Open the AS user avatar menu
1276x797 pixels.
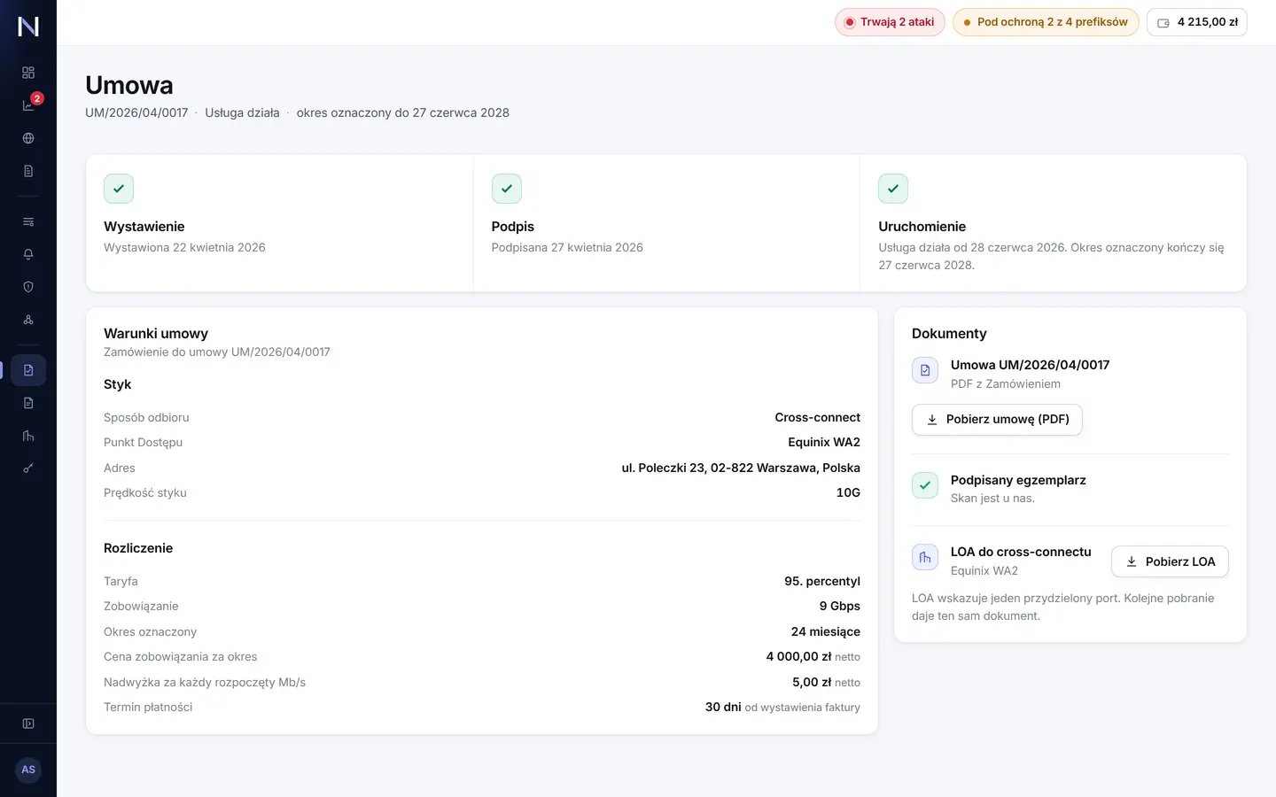pyautogui.click(x=28, y=770)
